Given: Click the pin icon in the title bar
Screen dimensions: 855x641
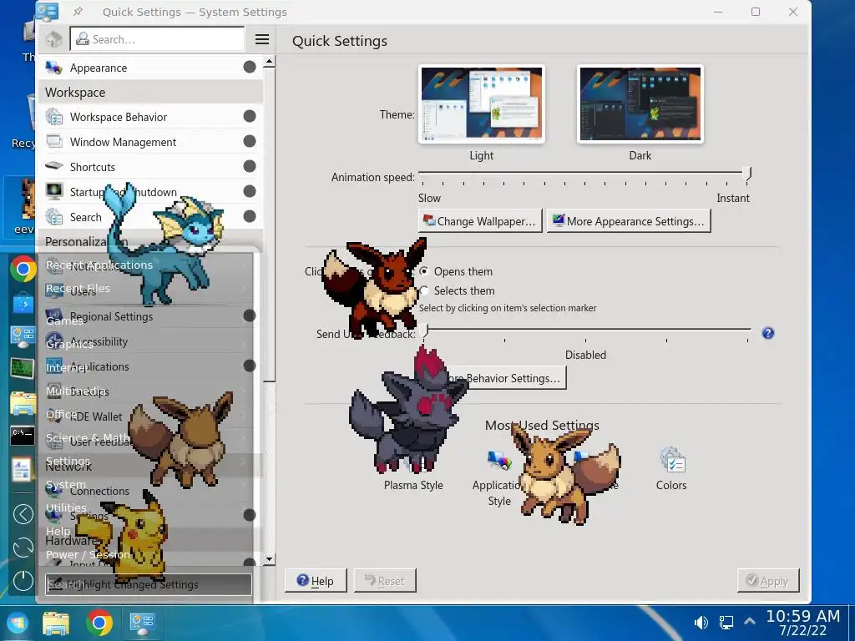Looking at the screenshot, I should click(78, 12).
